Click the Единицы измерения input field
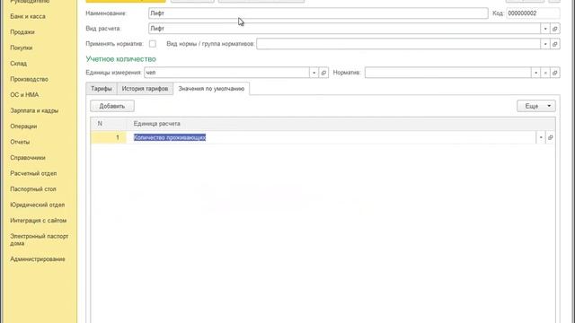Screen dimensions: 575x323 (x=226, y=73)
